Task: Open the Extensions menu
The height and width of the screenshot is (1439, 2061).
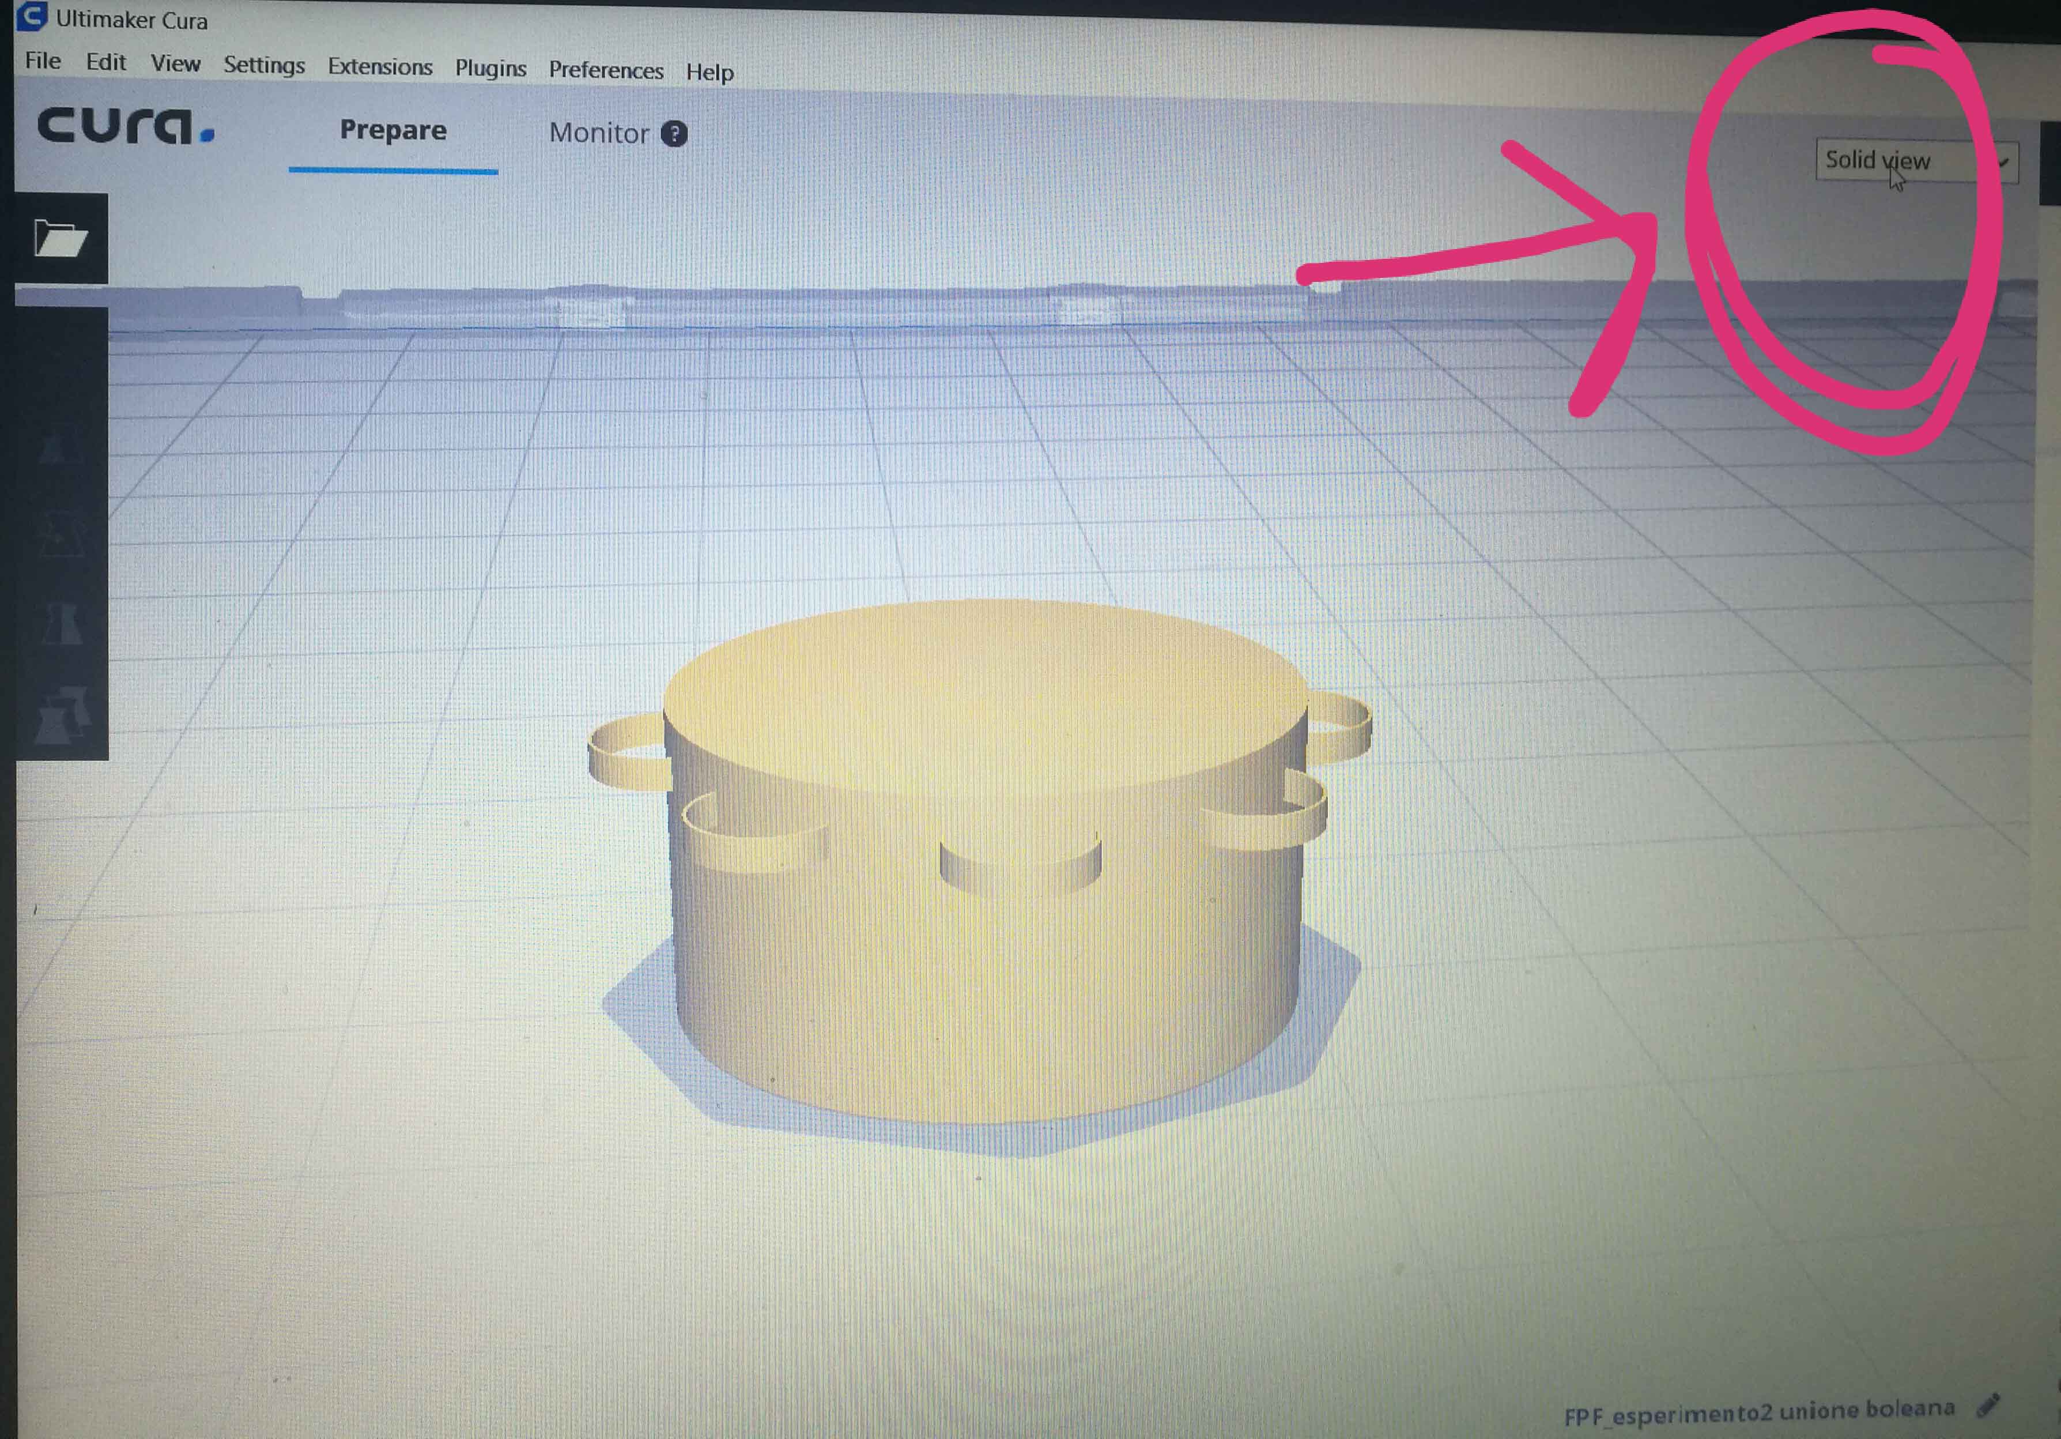Action: pos(380,66)
